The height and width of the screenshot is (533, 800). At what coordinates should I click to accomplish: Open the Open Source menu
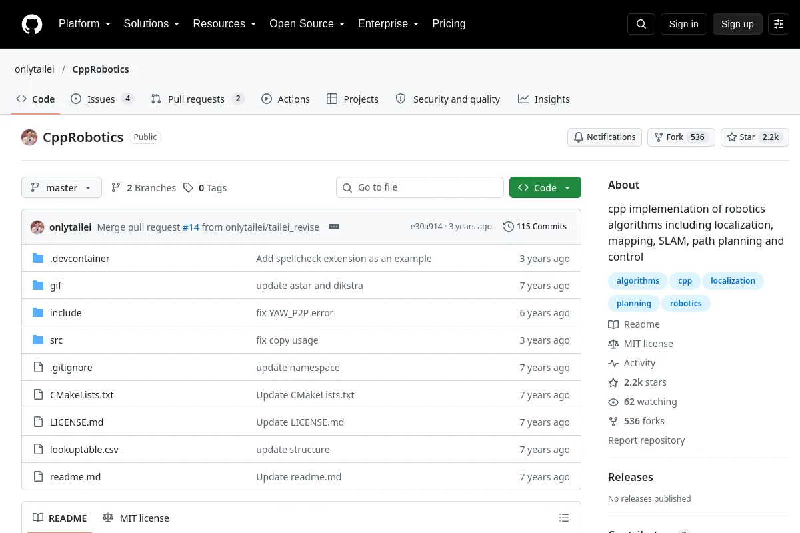tap(307, 24)
